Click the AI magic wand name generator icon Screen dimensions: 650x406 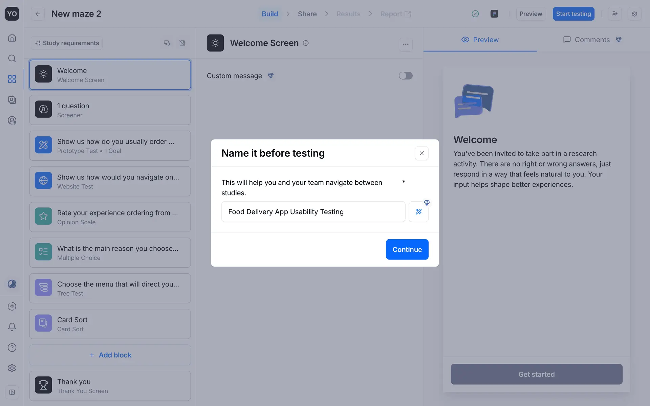coord(418,212)
